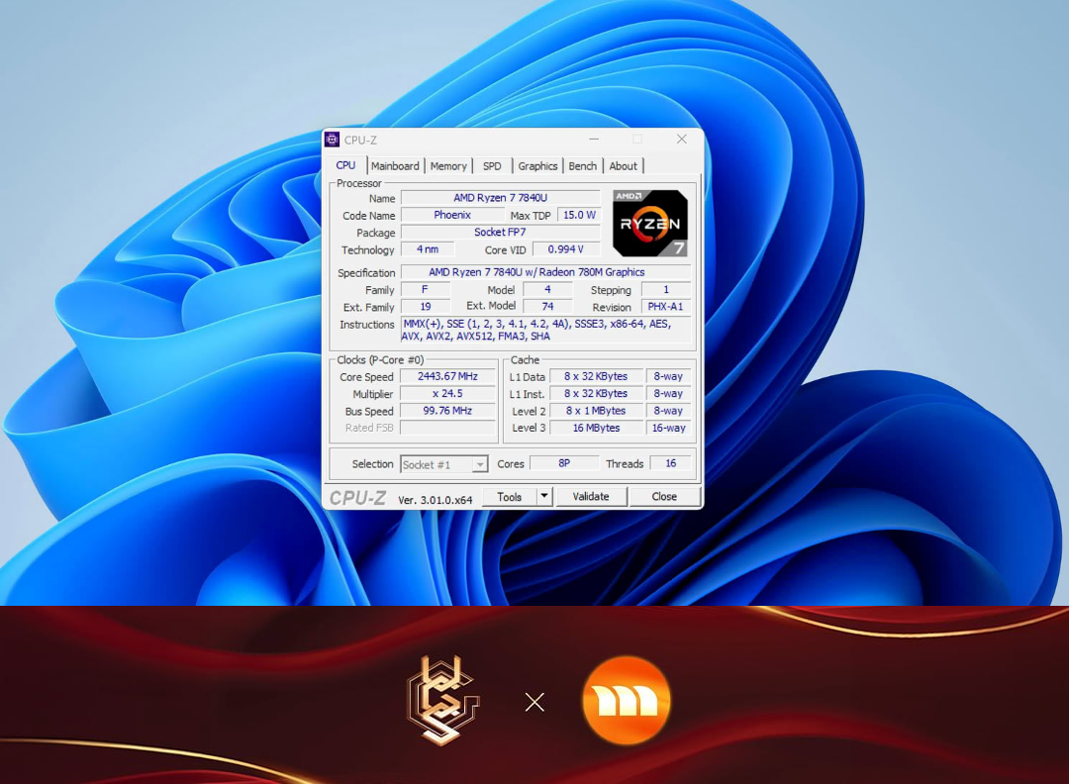
Task: Close CPU-Z with the title bar X
Action: click(681, 139)
